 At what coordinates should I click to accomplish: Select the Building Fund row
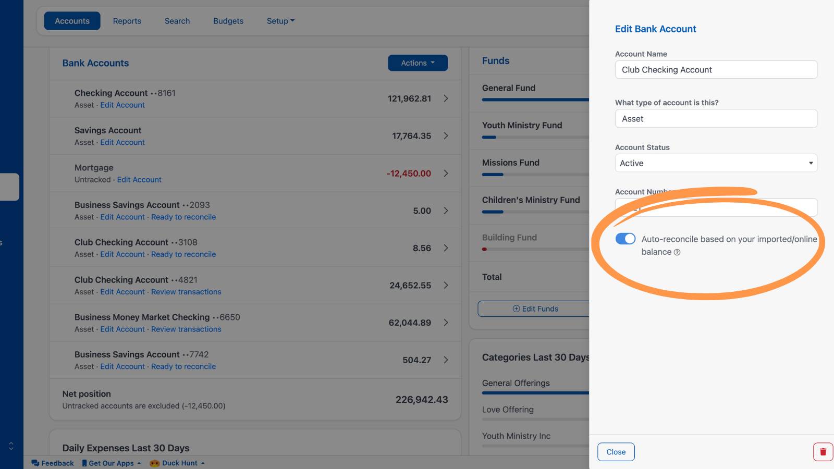coord(530,243)
